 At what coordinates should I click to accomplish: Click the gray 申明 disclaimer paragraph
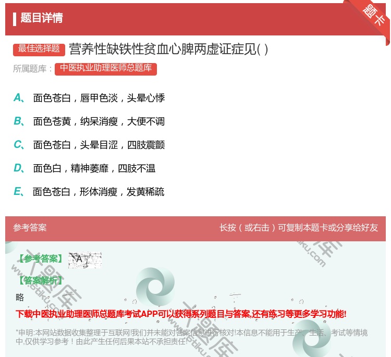pos(191,337)
